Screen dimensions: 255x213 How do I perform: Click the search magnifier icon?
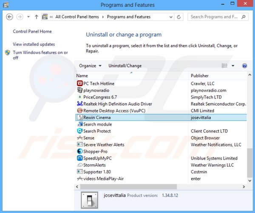[x=244, y=17]
